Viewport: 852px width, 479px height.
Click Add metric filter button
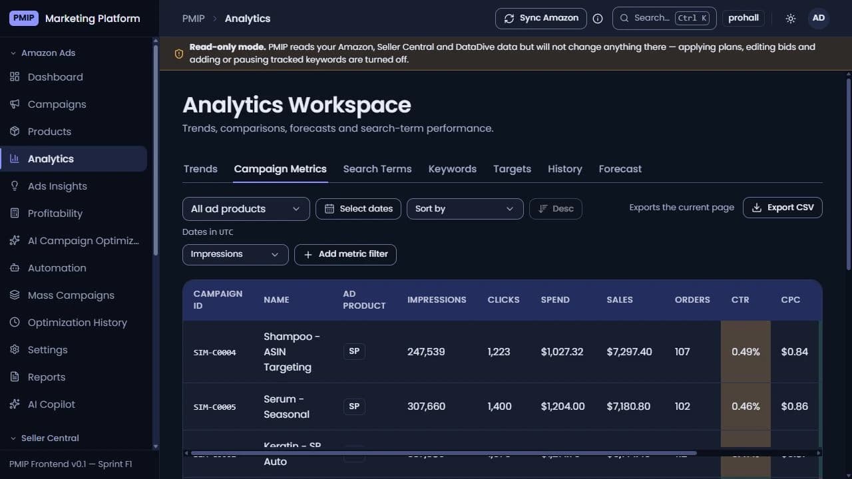[345, 254]
